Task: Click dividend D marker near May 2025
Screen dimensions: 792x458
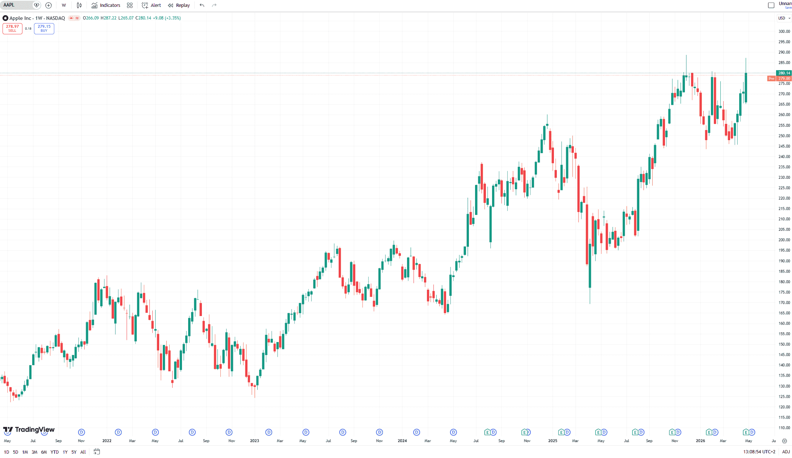Action: coord(604,432)
